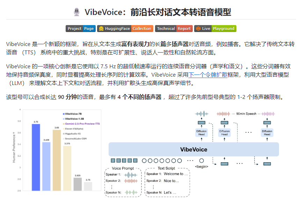Click the <begin> token label
Screen dimensions: 301x203
pyautogui.click(x=201, y=166)
